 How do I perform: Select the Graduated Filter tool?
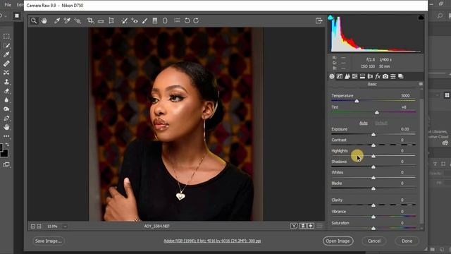click(155, 20)
